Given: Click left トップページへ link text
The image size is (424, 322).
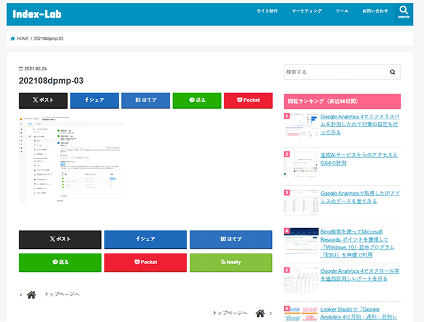Looking at the screenshot, I should (62, 294).
